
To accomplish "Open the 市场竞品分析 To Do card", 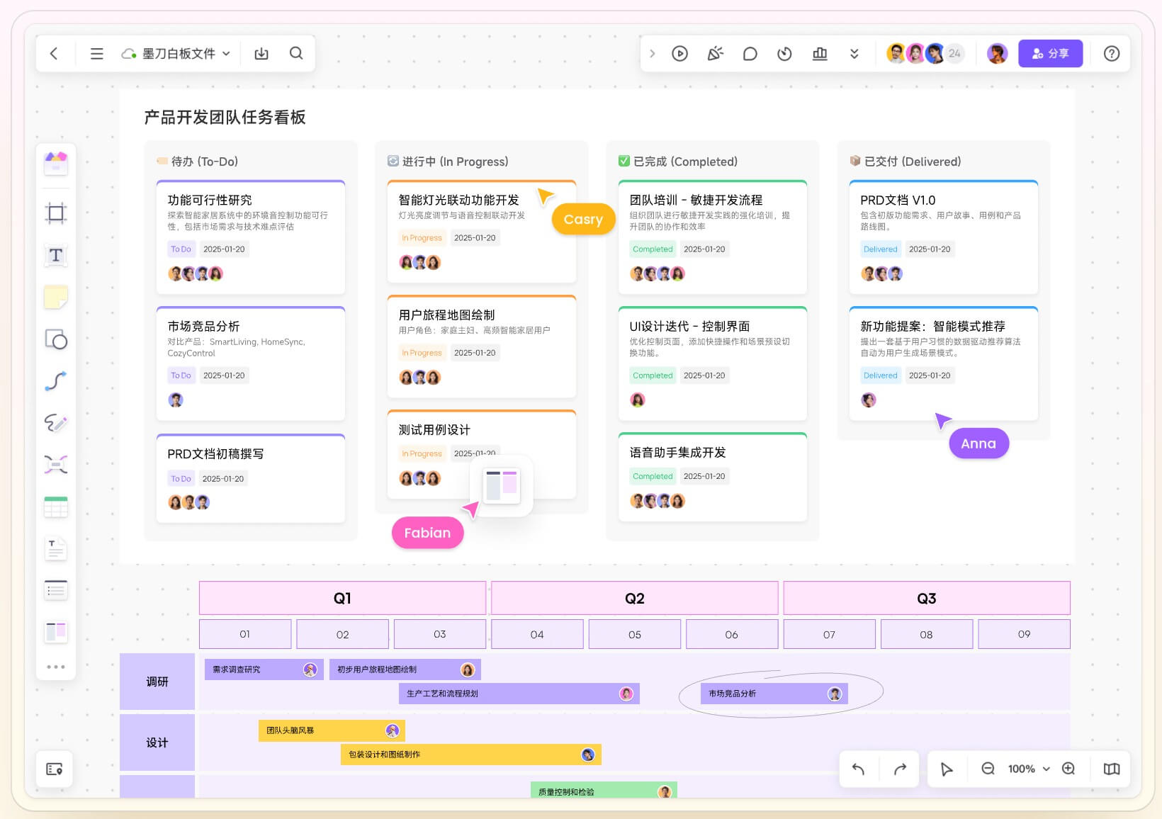I will (251, 363).
